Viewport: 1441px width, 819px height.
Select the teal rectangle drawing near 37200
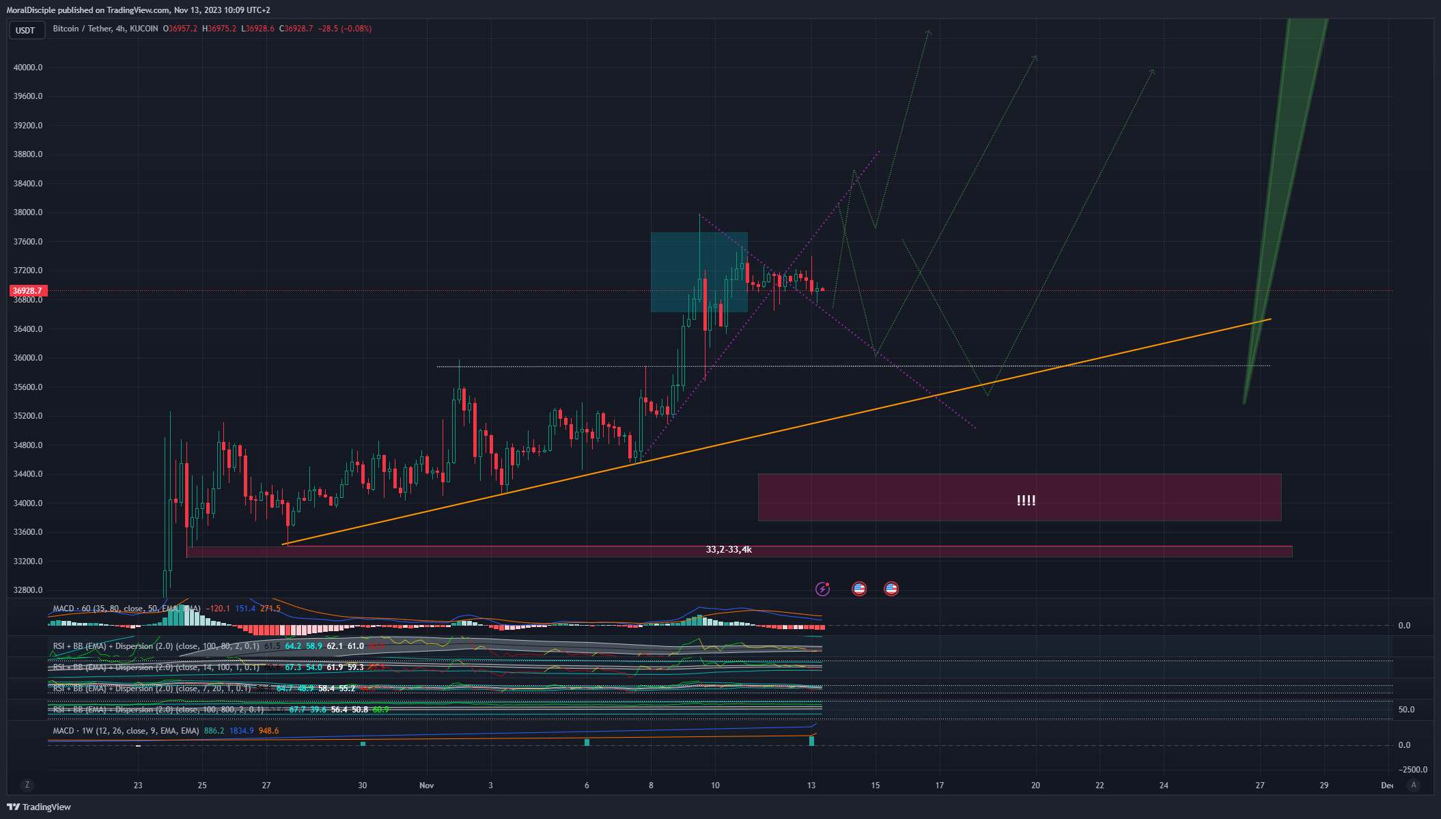click(x=699, y=272)
